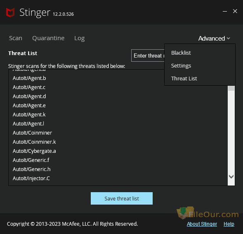Image resolution: width=243 pixels, height=234 pixels.
Task: Click the Enter threat name search field
Action: point(148,55)
